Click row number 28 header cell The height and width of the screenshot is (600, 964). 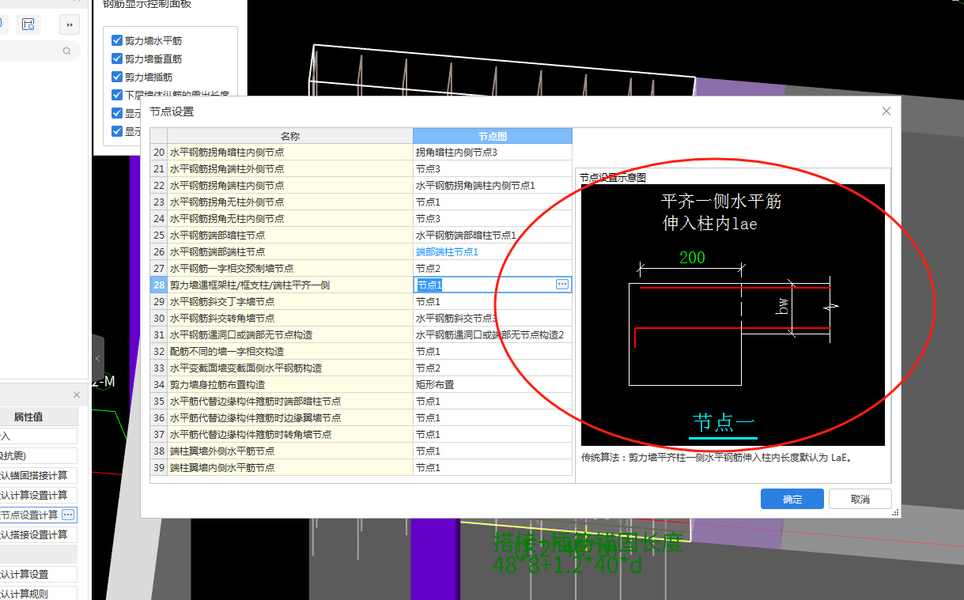(x=159, y=285)
